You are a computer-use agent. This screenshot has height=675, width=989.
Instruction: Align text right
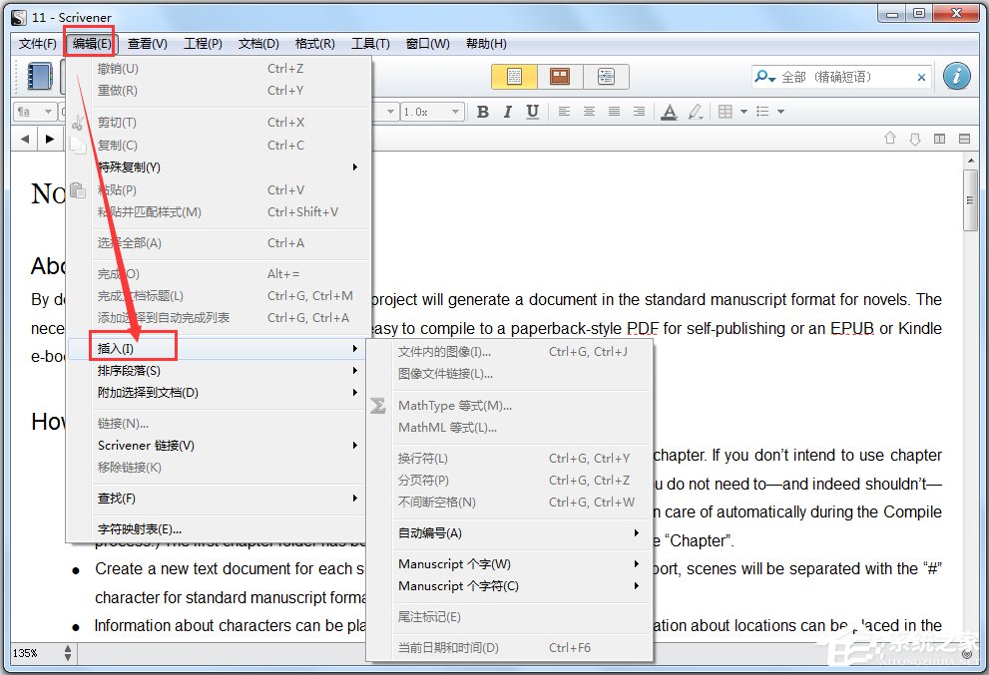639,112
